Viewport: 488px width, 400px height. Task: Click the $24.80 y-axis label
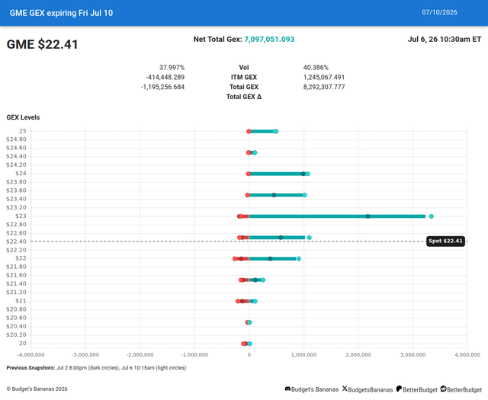pyautogui.click(x=16, y=139)
